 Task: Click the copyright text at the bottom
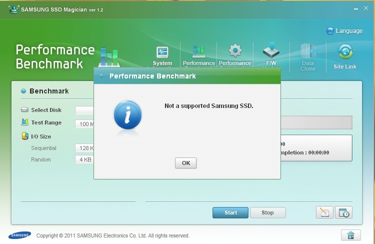(113, 235)
